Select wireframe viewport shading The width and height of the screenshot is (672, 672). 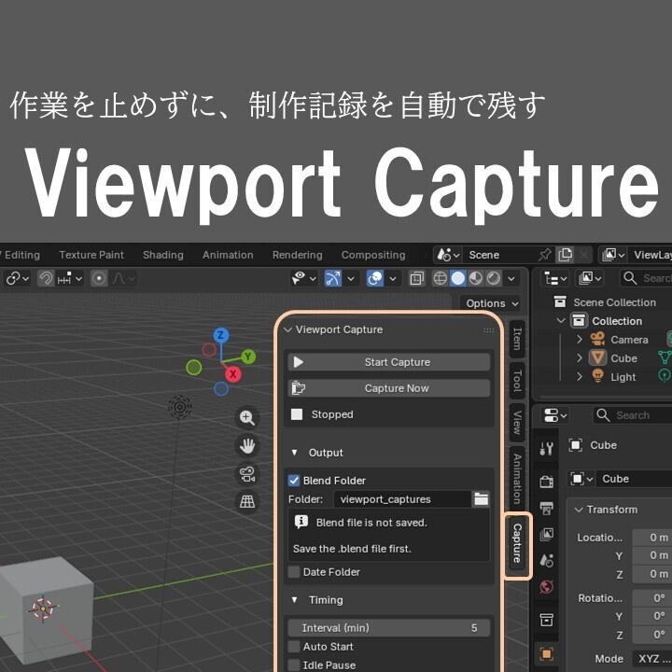441,278
